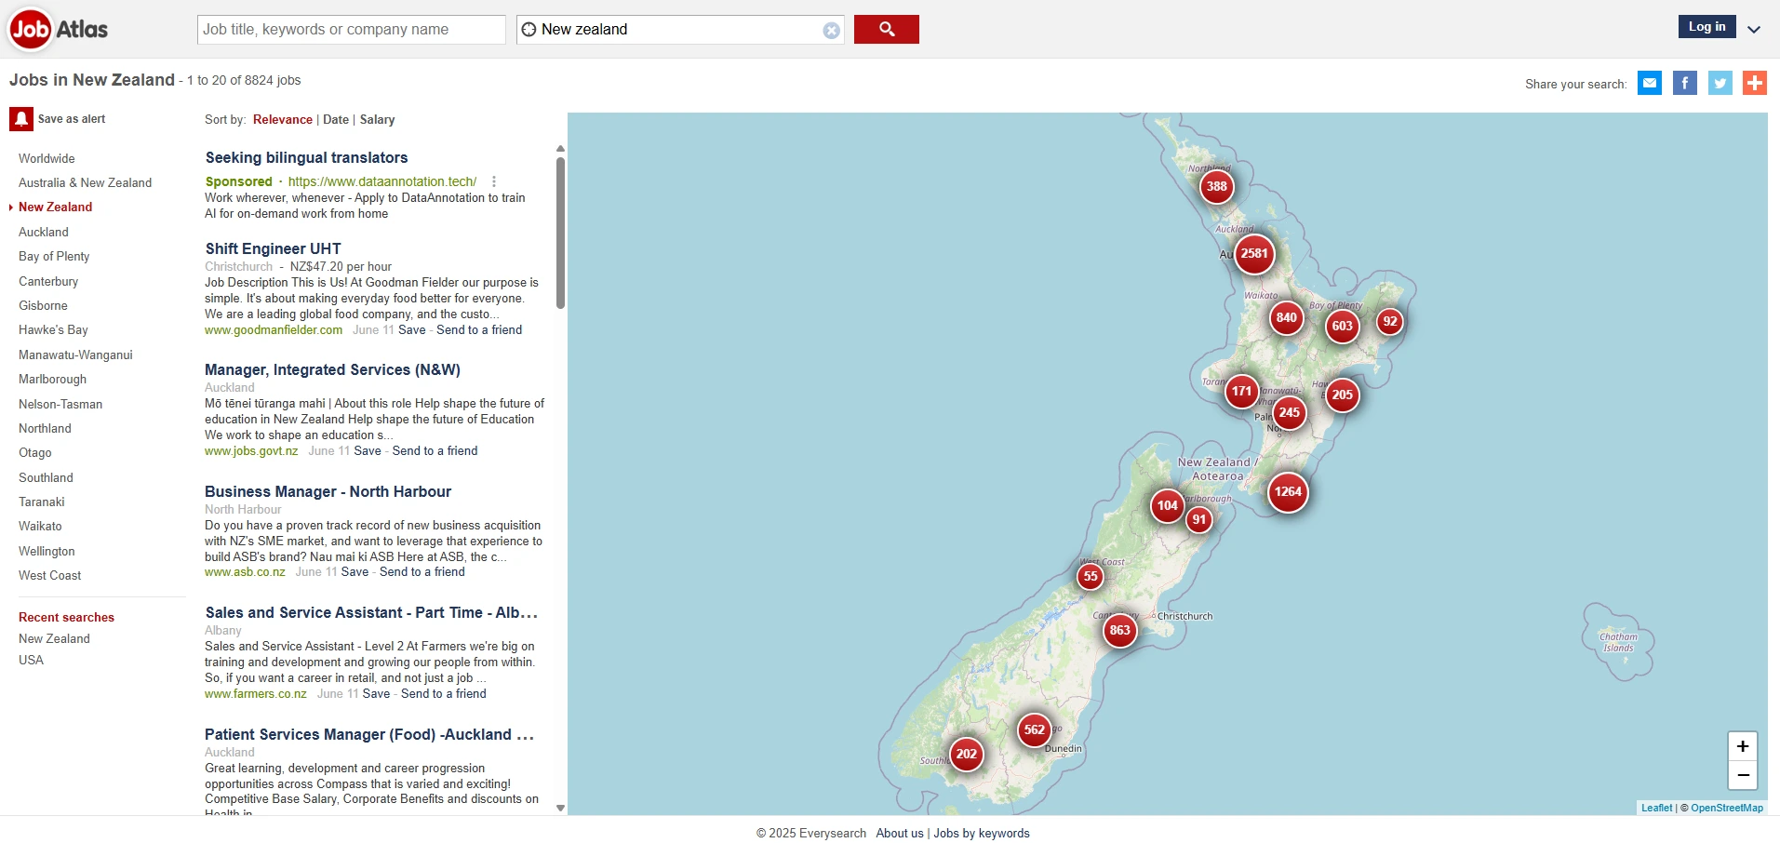The height and width of the screenshot is (843, 1780).
Task: Open Shift Engineer UHT job listing
Action: point(273,248)
